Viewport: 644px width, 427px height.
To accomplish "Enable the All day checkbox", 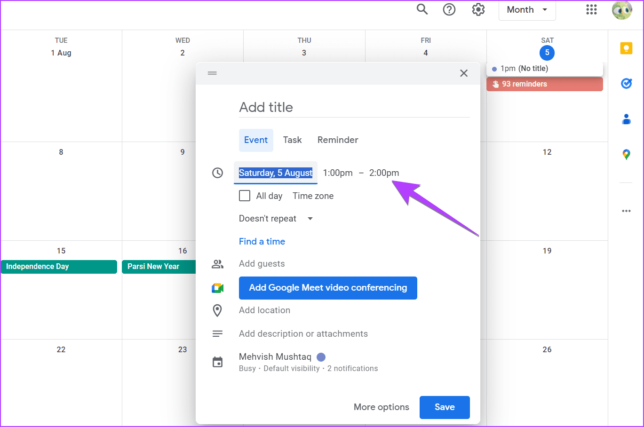I will coord(245,196).
